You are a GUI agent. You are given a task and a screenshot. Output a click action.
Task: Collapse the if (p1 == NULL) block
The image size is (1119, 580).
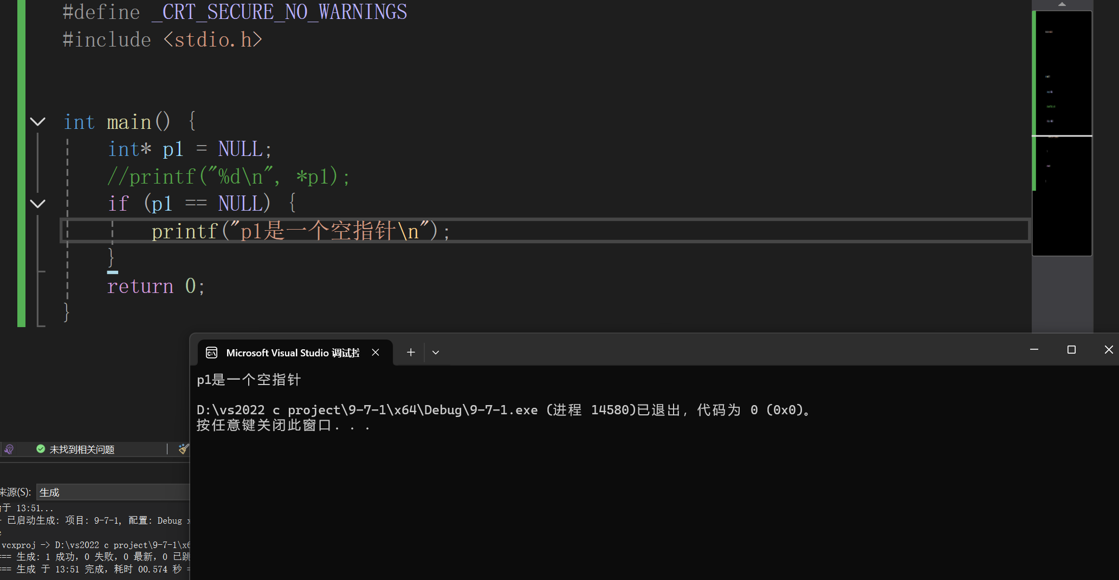[x=37, y=204]
